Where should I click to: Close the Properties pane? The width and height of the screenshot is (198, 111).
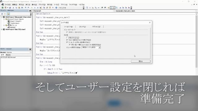pos(30,49)
